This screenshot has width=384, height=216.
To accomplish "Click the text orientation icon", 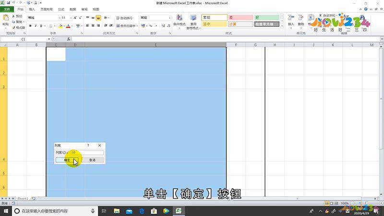I will coord(106,18).
